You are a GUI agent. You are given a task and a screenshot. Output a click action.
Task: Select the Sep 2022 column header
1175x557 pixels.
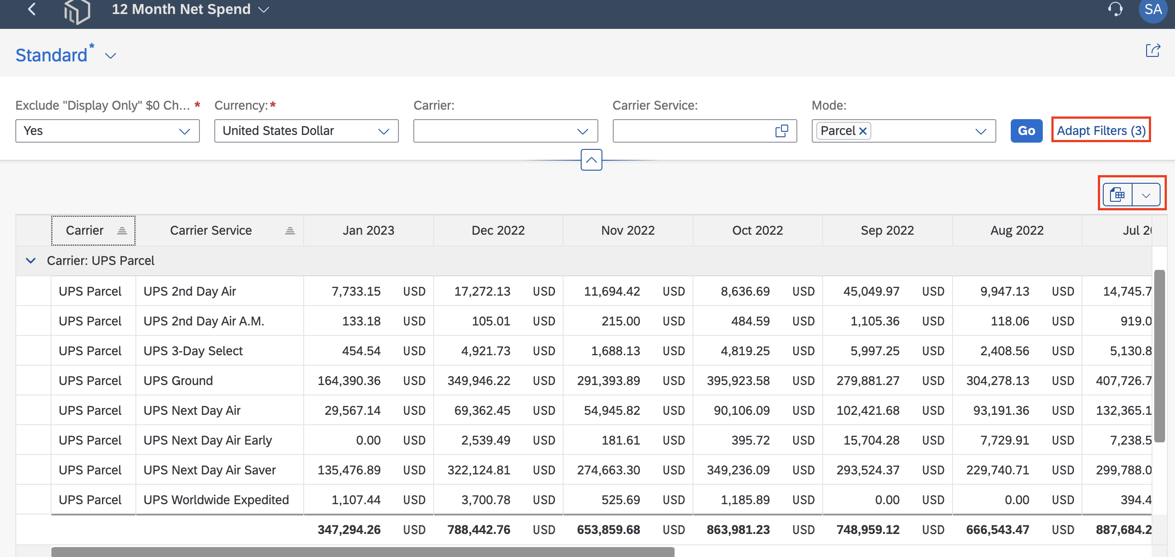[x=887, y=230]
